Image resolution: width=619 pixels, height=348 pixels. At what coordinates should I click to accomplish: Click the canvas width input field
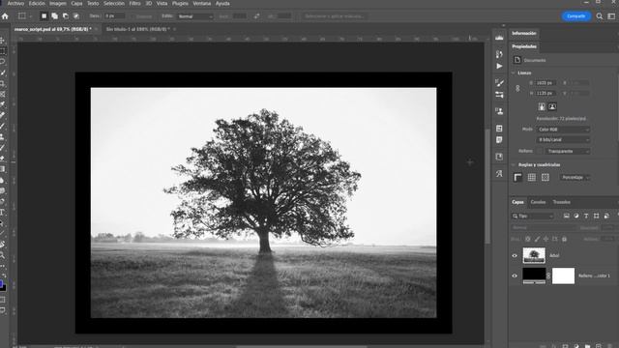coord(545,83)
